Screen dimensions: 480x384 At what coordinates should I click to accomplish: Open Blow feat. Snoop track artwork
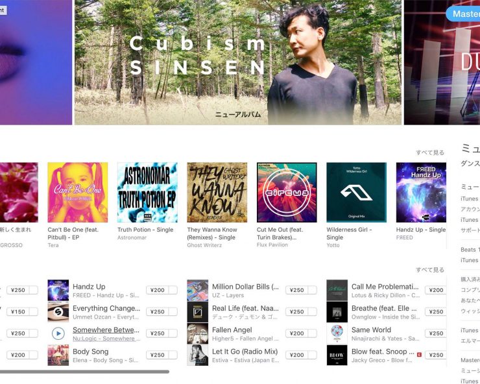tap(337, 355)
